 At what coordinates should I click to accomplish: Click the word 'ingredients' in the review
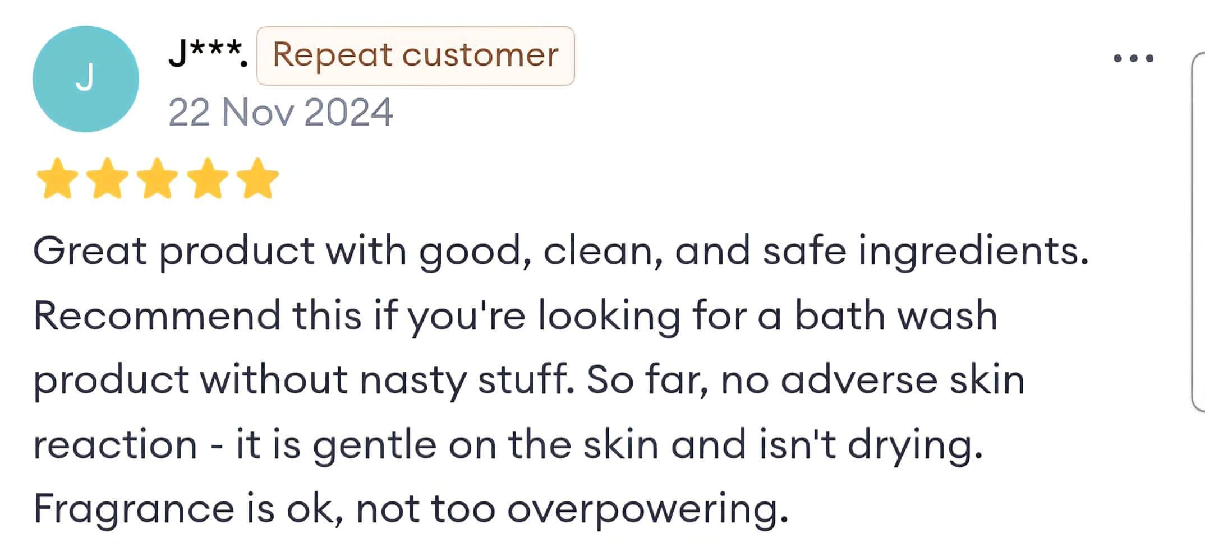tap(973, 252)
